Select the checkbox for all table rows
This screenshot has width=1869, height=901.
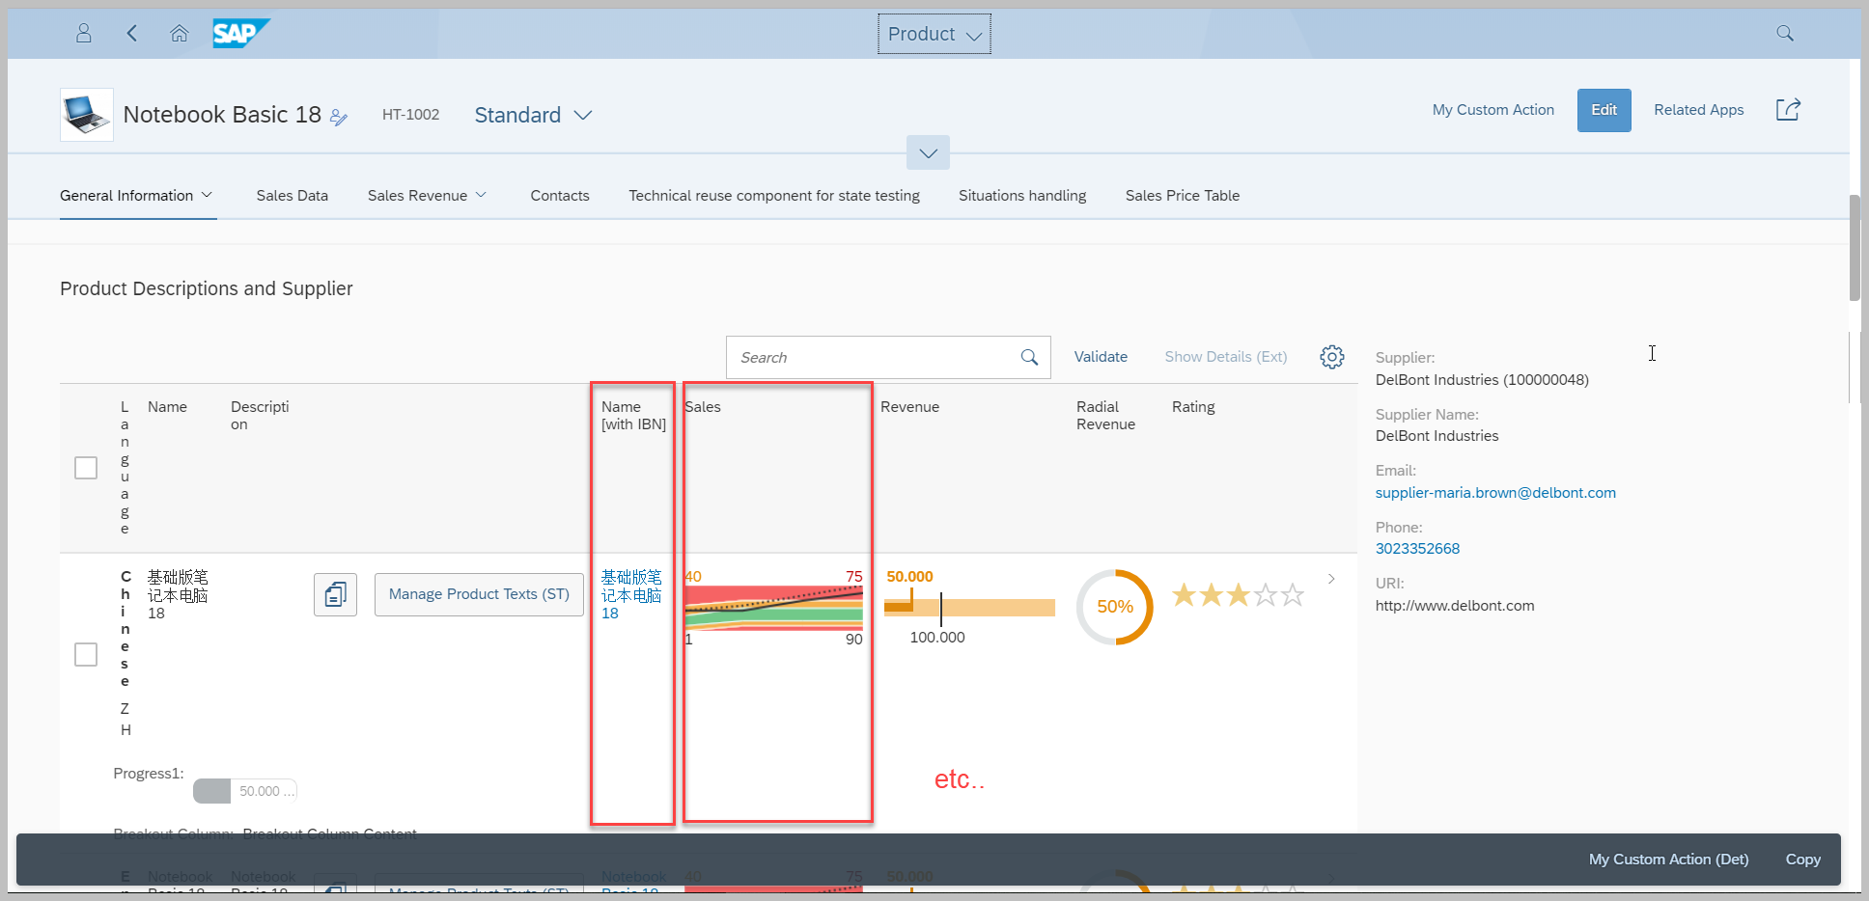pos(86,468)
